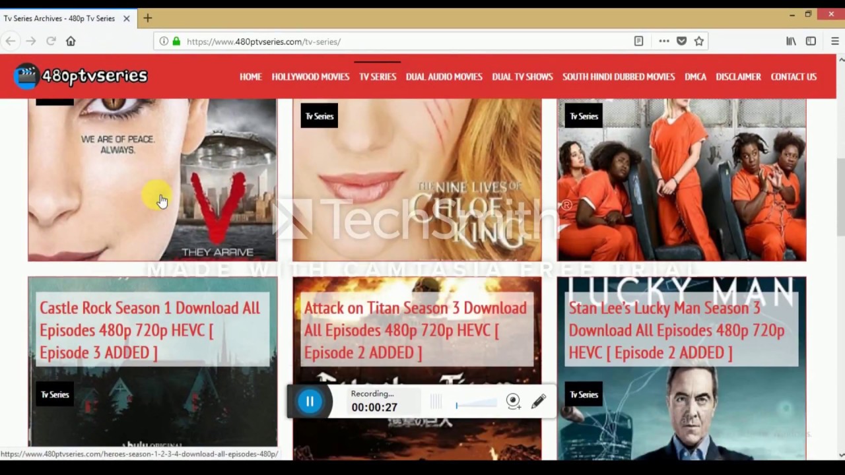Screen dimensions: 845x475
Task: Open Attack on Titan Season 3 link
Action: (x=415, y=330)
